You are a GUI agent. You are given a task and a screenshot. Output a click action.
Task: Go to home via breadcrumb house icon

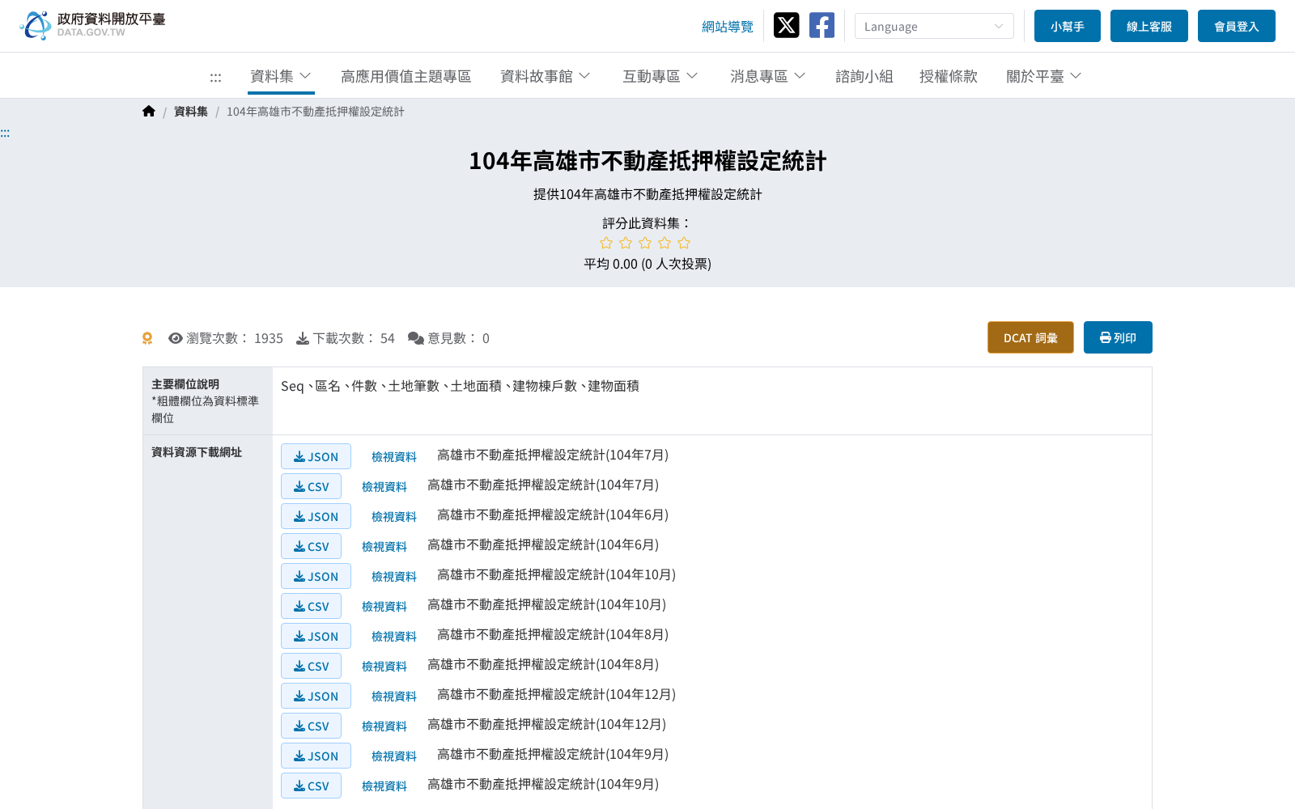click(x=149, y=111)
